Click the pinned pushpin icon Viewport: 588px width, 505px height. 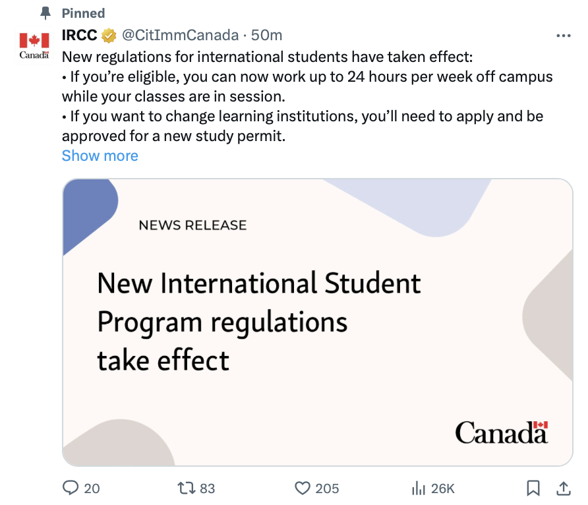[45, 13]
